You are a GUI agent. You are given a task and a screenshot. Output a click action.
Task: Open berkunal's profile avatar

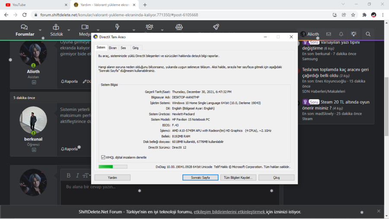coord(33,120)
